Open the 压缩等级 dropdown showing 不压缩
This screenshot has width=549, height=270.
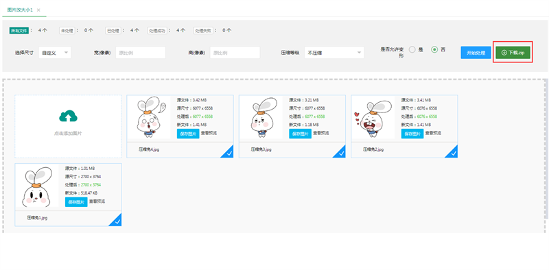[334, 53]
